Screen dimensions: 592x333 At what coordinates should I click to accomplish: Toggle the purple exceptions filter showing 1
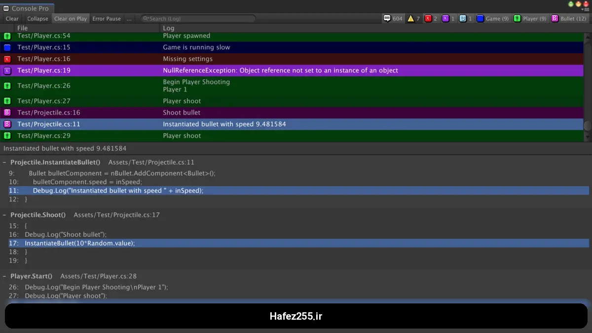[448, 19]
